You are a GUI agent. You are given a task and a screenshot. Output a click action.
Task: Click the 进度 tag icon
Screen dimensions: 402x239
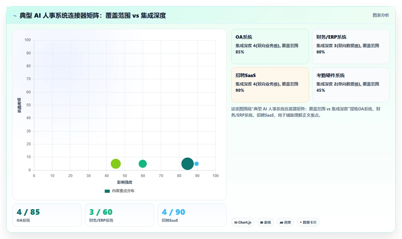tap(281, 222)
